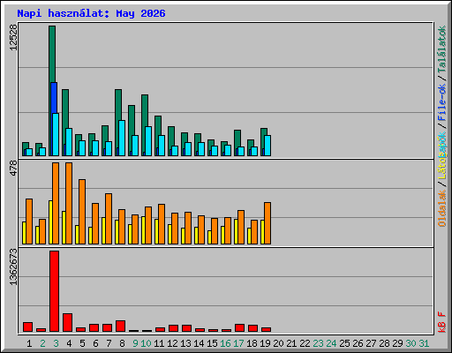Click the cyan bar for day 19
The width and height of the screenshot is (452, 353).
coord(267,146)
